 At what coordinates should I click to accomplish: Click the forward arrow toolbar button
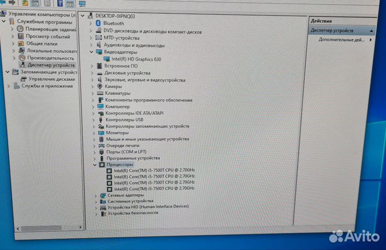pos(12,3)
